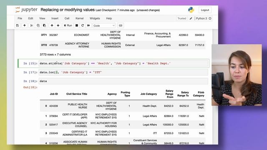This screenshot has width=267, height=150.
Task: Open the File menu
Action: tap(20, 18)
